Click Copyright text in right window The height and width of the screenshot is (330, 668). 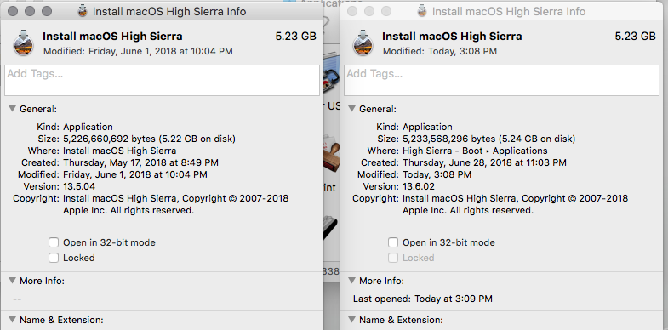point(515,204)
